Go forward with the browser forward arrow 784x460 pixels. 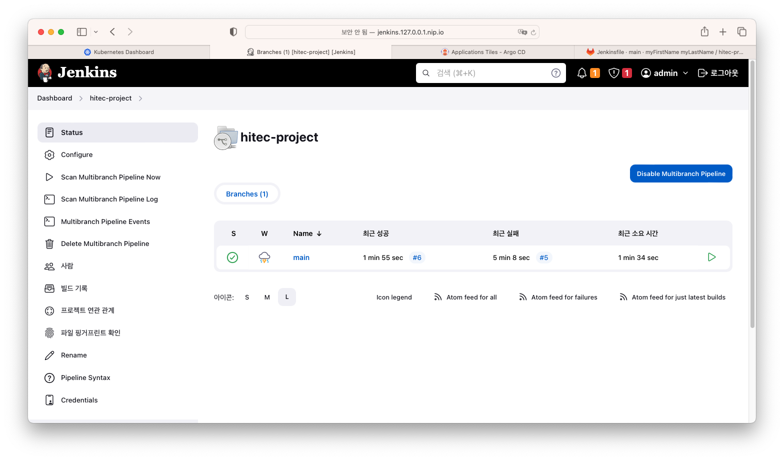(130, 32)
